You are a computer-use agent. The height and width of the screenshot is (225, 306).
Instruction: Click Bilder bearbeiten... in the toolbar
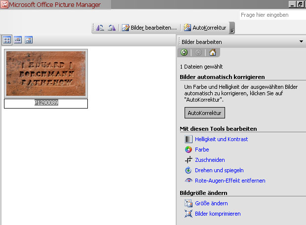point(150,28)
